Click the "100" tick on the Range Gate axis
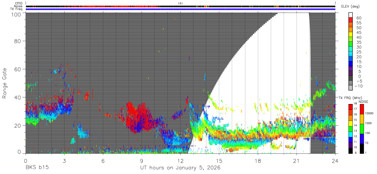Viewport: 377px width, 174px height. coord(16,14)
